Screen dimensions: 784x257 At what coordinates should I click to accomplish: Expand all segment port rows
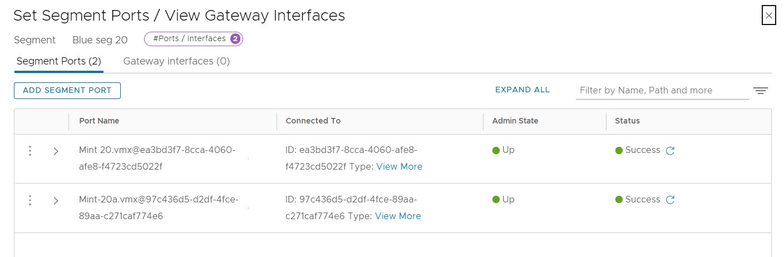point(522,90)
